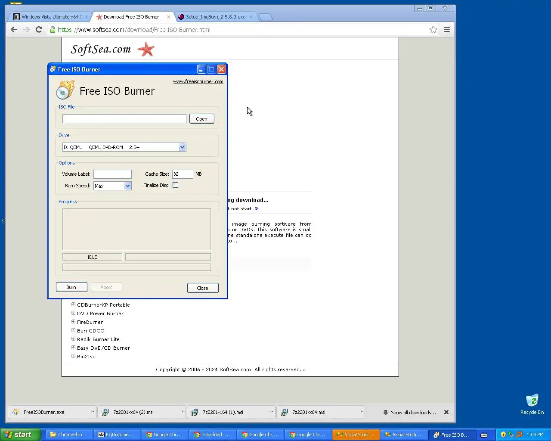The height and width of the screenshot is (441, 551).
Task: Open 7z2201-x64.msi download options arrow
Action: point(362,412)
